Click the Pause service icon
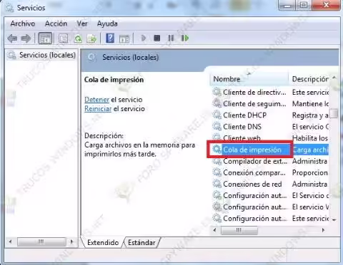343x265 pixels. tap(171, 38)
